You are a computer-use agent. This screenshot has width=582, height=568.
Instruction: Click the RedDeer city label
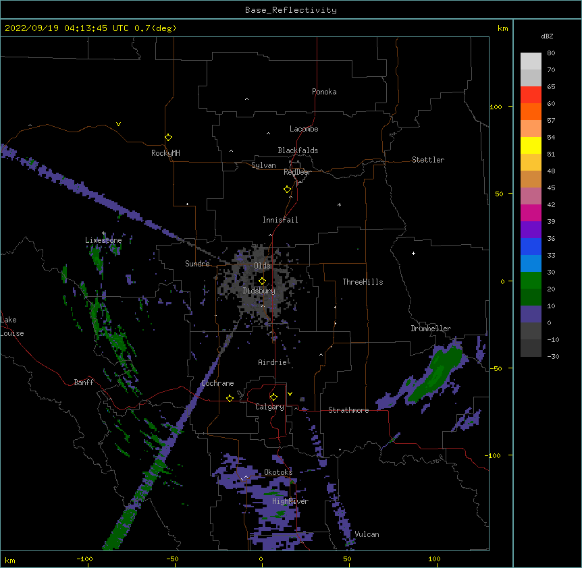coord(297,172)
